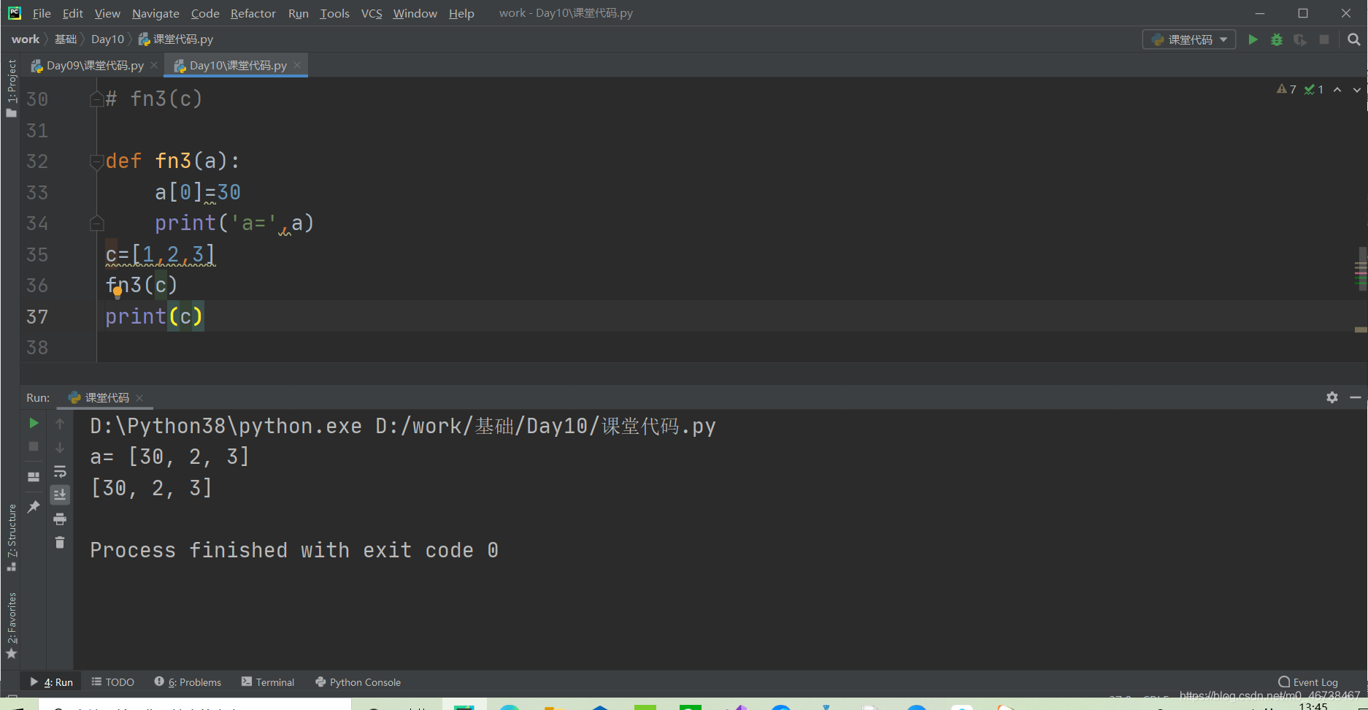Click the work breadcrumb in the navigation bar
Viewport: 1368px width, 710px height.
(x=26, y=39)
